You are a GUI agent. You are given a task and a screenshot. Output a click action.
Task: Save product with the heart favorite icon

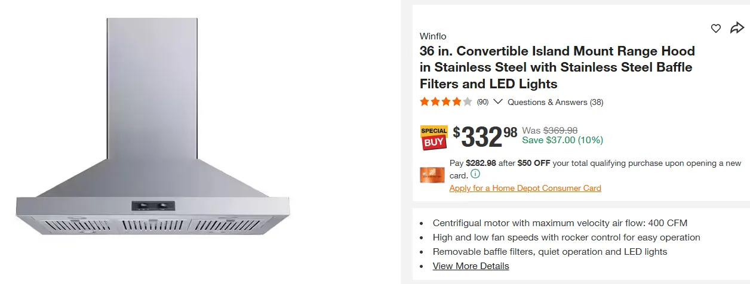click(716, 28)
